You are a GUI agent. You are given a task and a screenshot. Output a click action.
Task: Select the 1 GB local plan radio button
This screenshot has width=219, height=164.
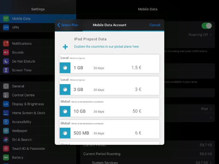point(65,68)
